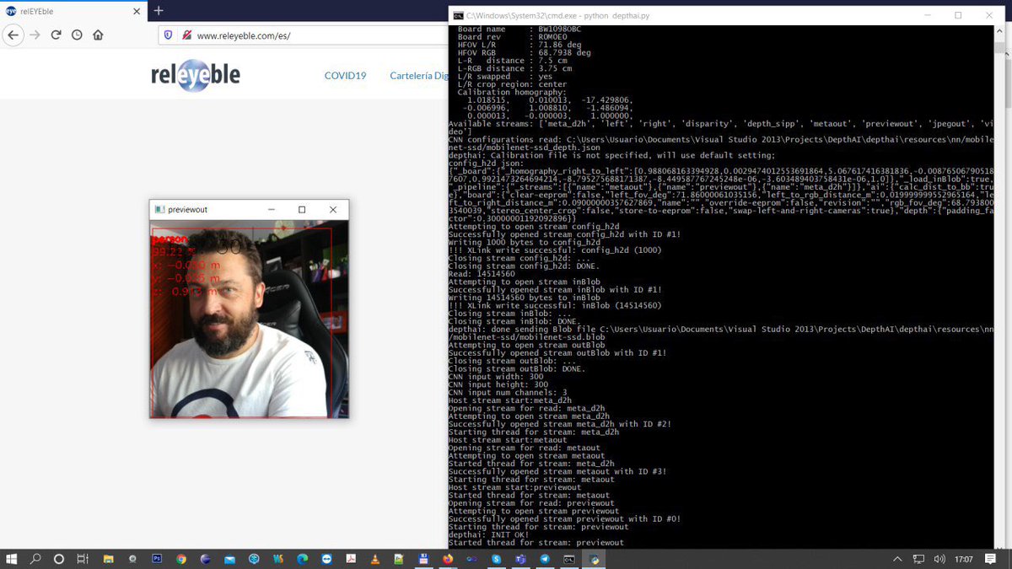
Task: Toggle tracking protection via the shield icon
Action: tap(168, 36)
